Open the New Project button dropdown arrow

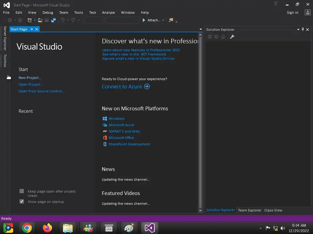[35, 20]
